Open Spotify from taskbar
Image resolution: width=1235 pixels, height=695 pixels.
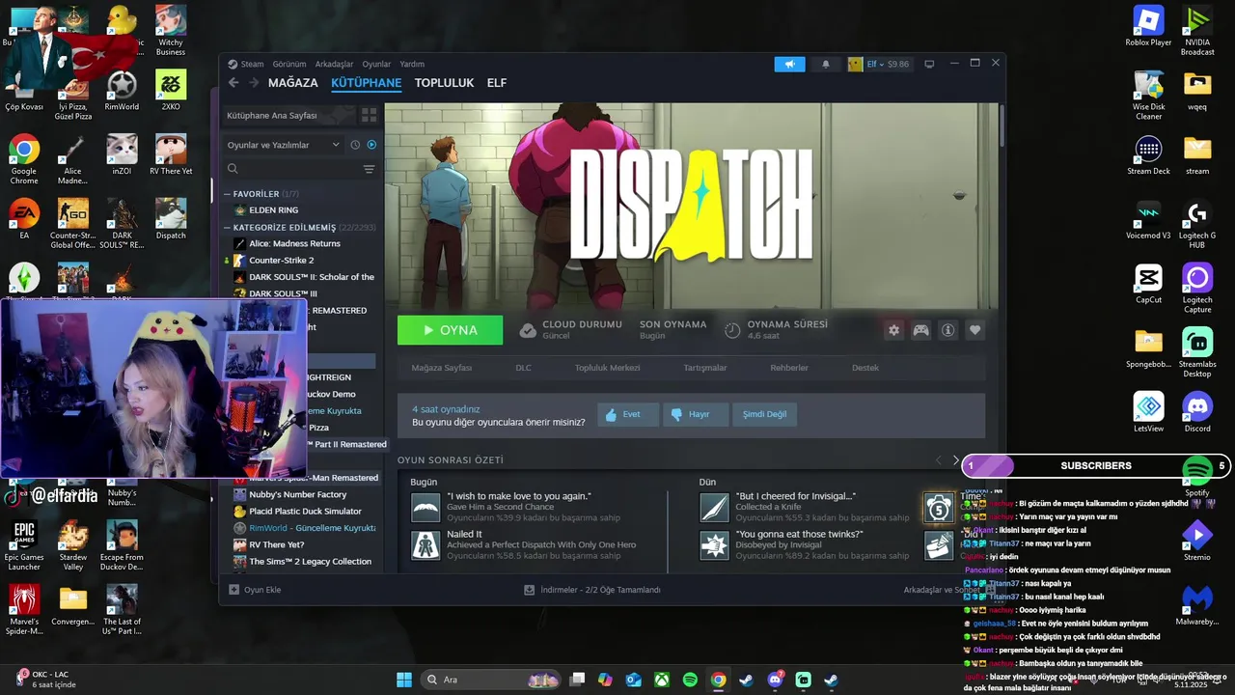coord(690,680)
